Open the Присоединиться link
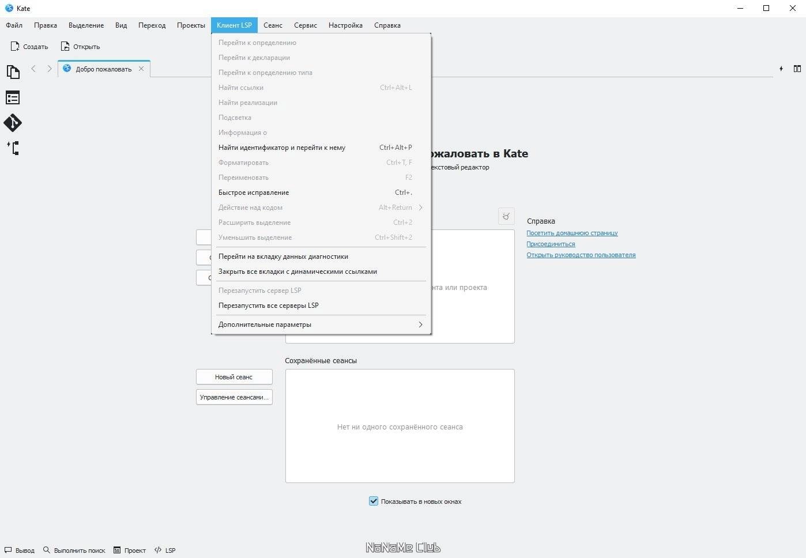The width and height of the screenshot is (806, 558). 551,244
